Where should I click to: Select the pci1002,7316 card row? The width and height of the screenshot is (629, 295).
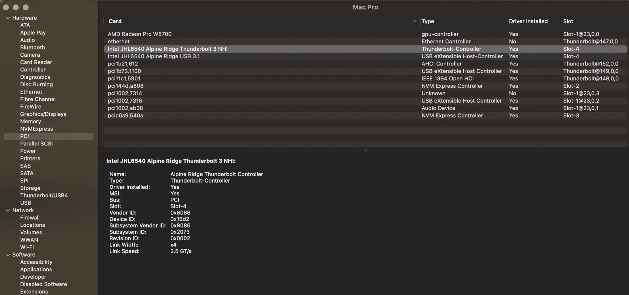(x=365, y=101)
